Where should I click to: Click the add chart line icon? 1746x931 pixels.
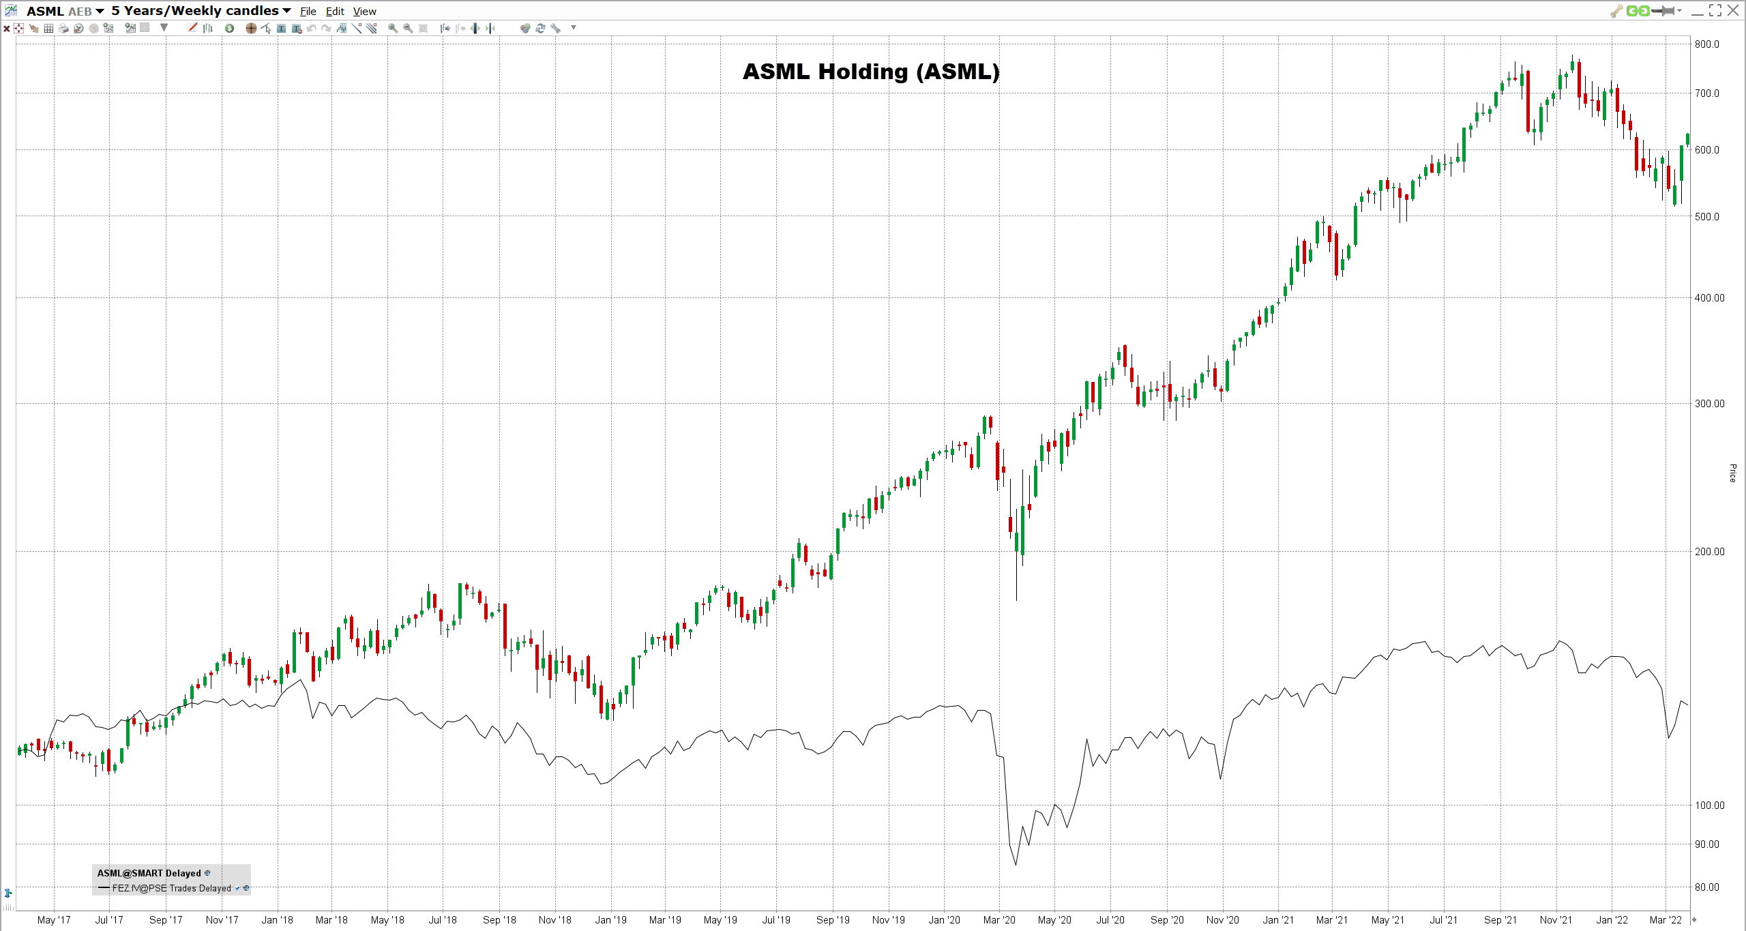pyautogui.click(x=130, y=28)
